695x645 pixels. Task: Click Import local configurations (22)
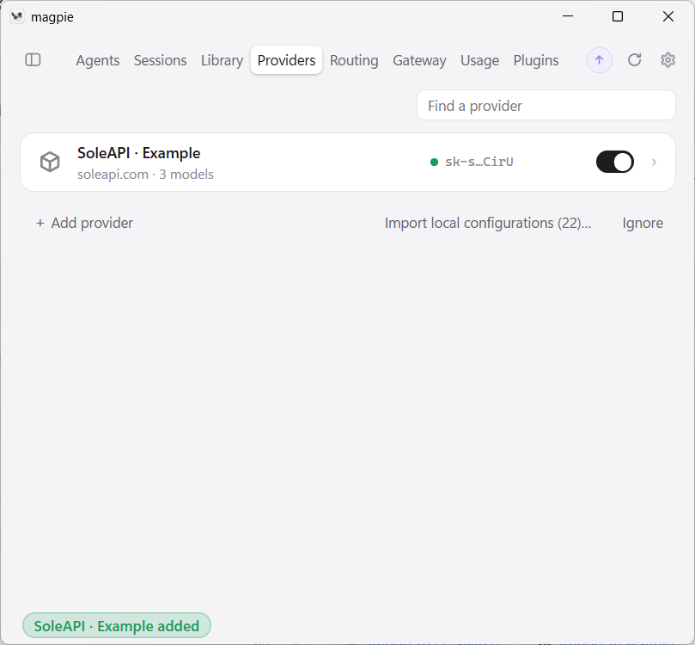[x=488, y=223]
